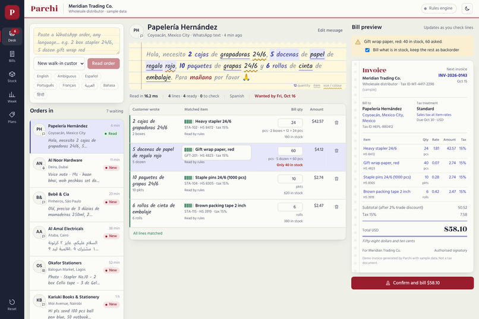Click highlighted word mañana in message
479x319 pixels.
click(201, 78)
